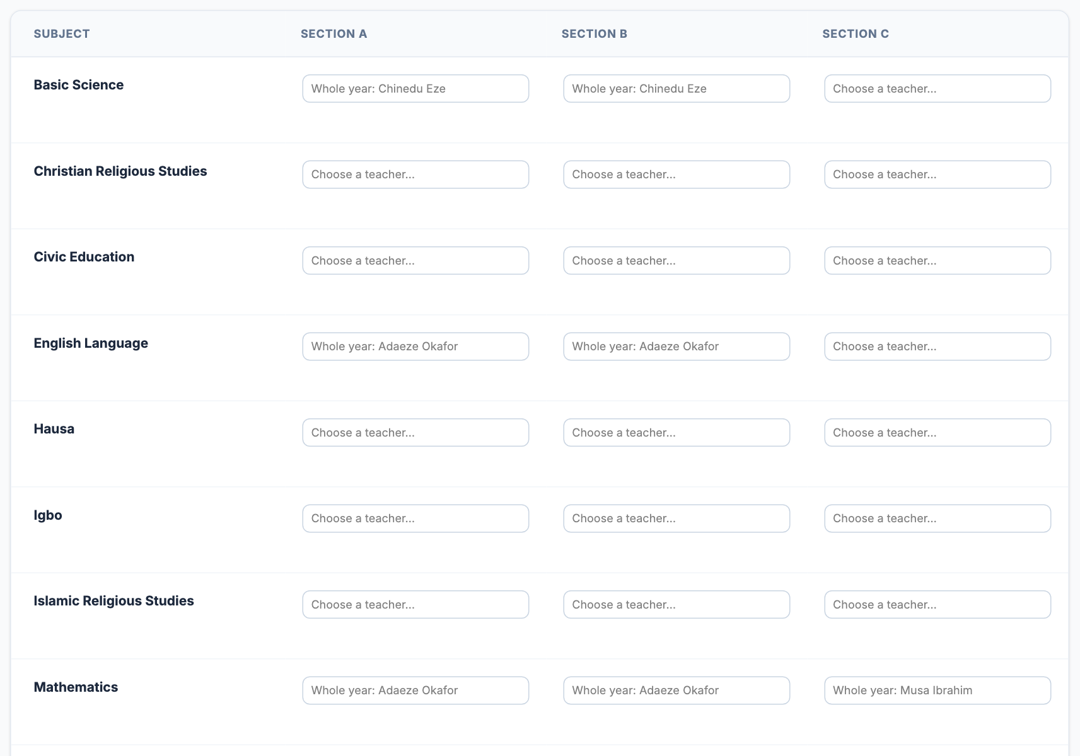Image resolution: width=1080 pixels, height=756 pixels.
Task: Choose teacher for English Language Section C
Action: click(x=938, y=346)
